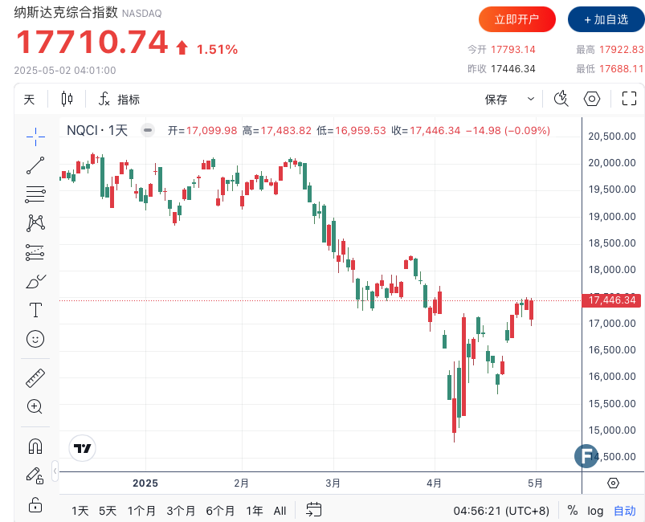Open the 天 interval dropdown

pos(30,100)
